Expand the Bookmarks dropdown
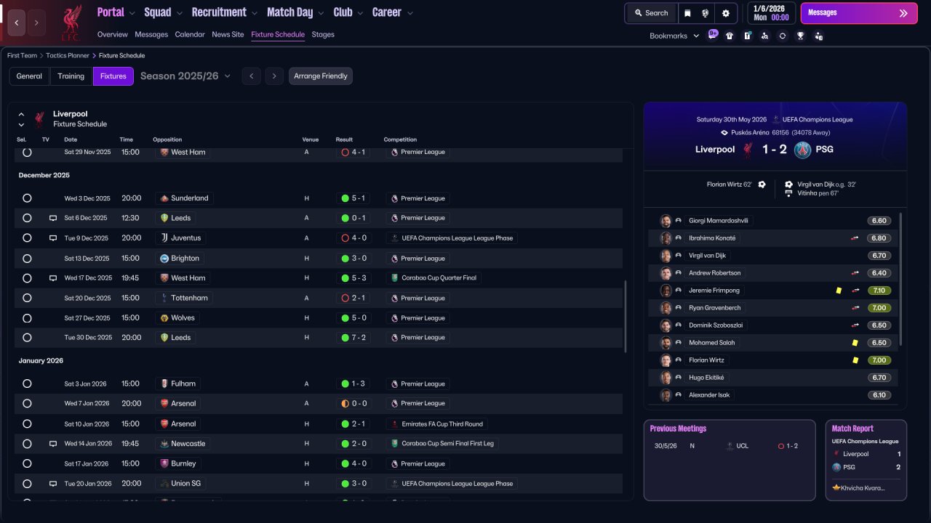The image size is (931, 523). coord(674,36)
